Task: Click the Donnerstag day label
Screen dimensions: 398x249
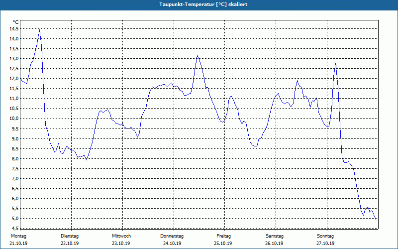Action: tap(172, 236)
